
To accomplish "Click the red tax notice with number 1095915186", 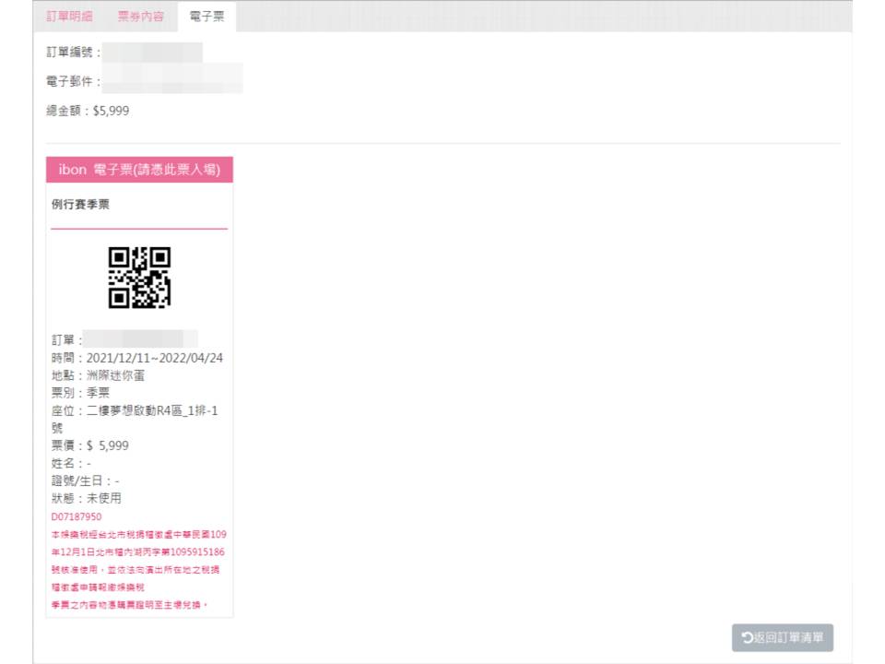I will [x=139, y=561].
